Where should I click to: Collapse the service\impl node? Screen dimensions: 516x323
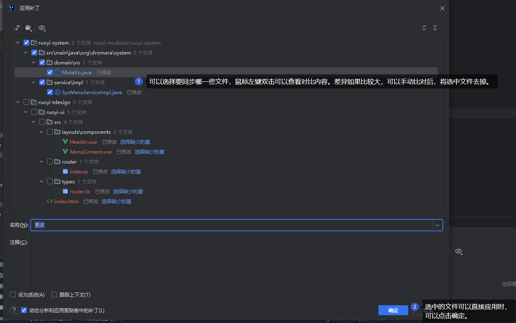33,82
